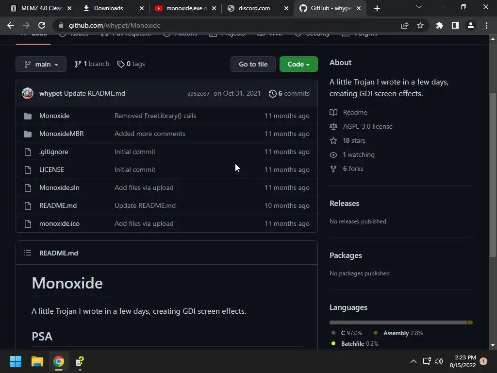497x373 pixels.
Task: Open the monoxide.ico file
Action: 59,223
